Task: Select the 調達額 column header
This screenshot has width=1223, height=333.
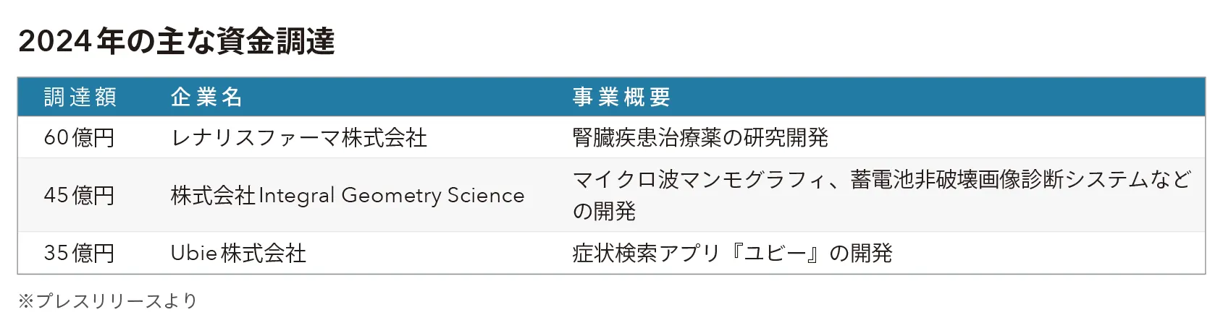Action: point(80,97)
